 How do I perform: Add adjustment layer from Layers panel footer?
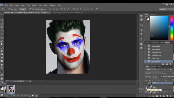pyautogui.click(x=160, y=96)
